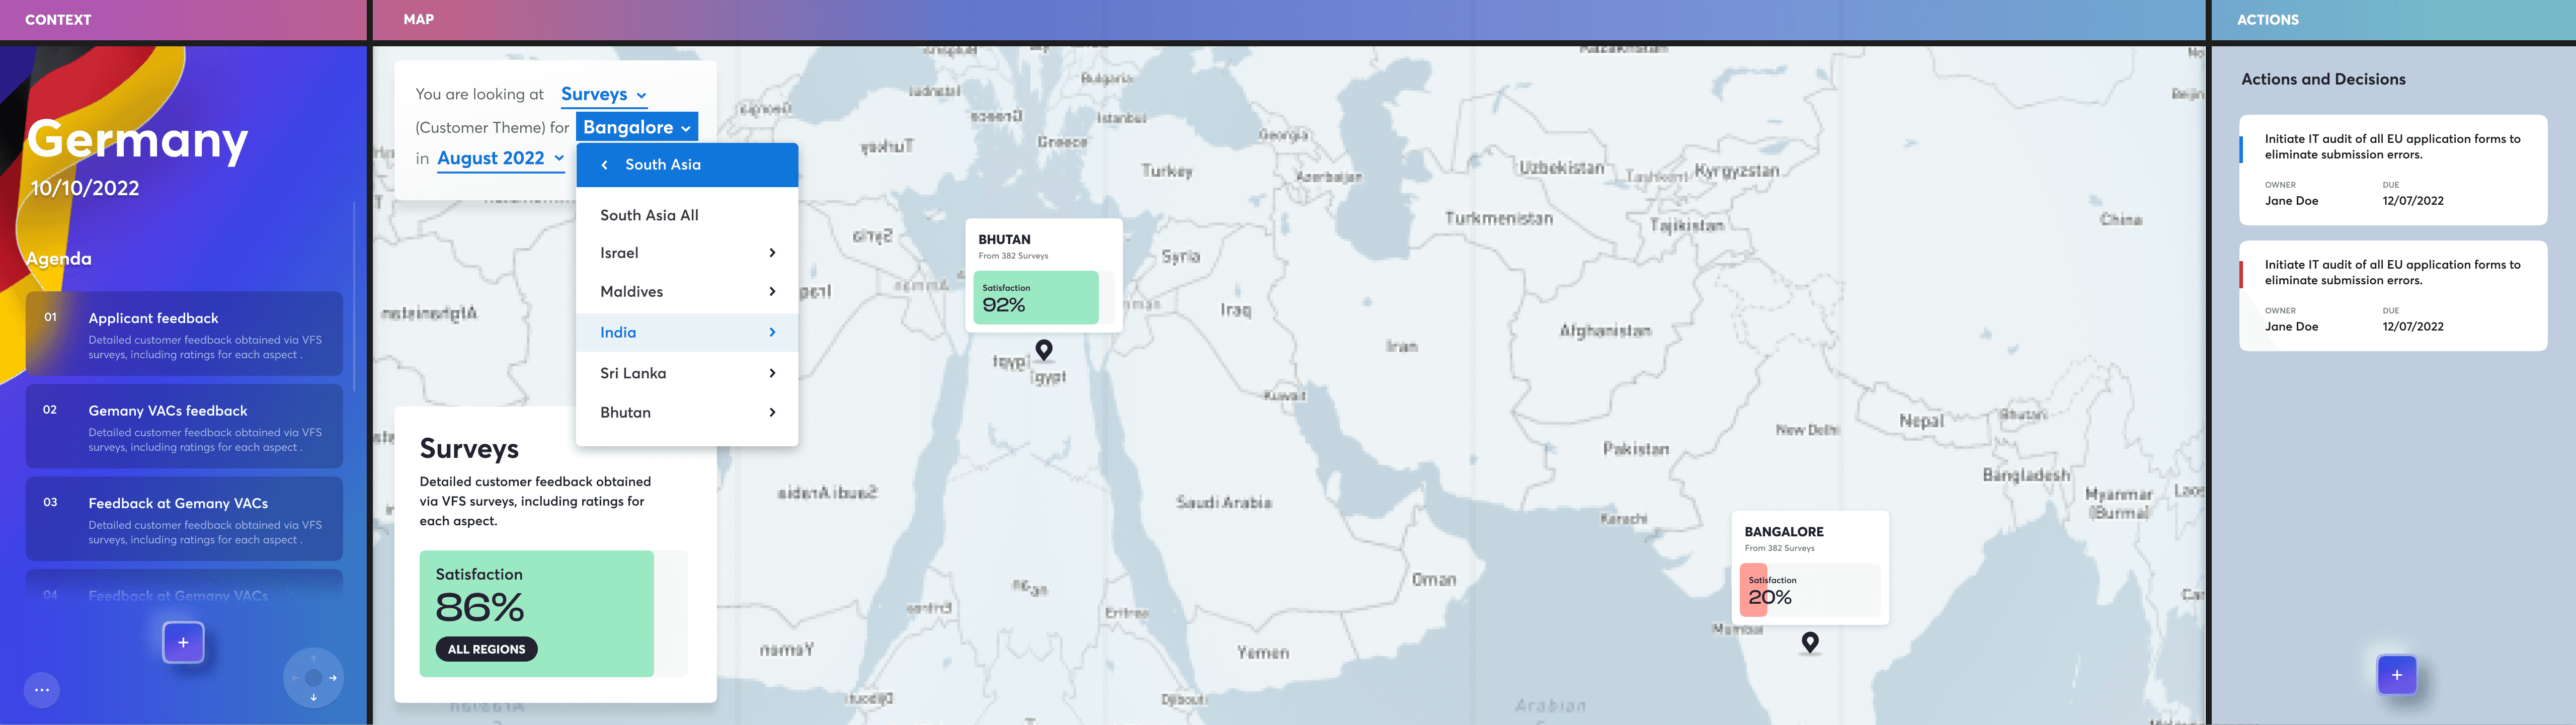Click the Bangalore 20% satisfaction bar
This screenshot has width=2576, height=725.
[1810, 590]
